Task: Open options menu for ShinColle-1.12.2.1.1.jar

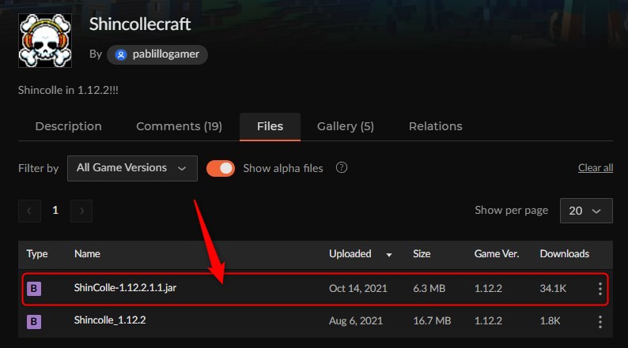Action: [x=600, y=289]
